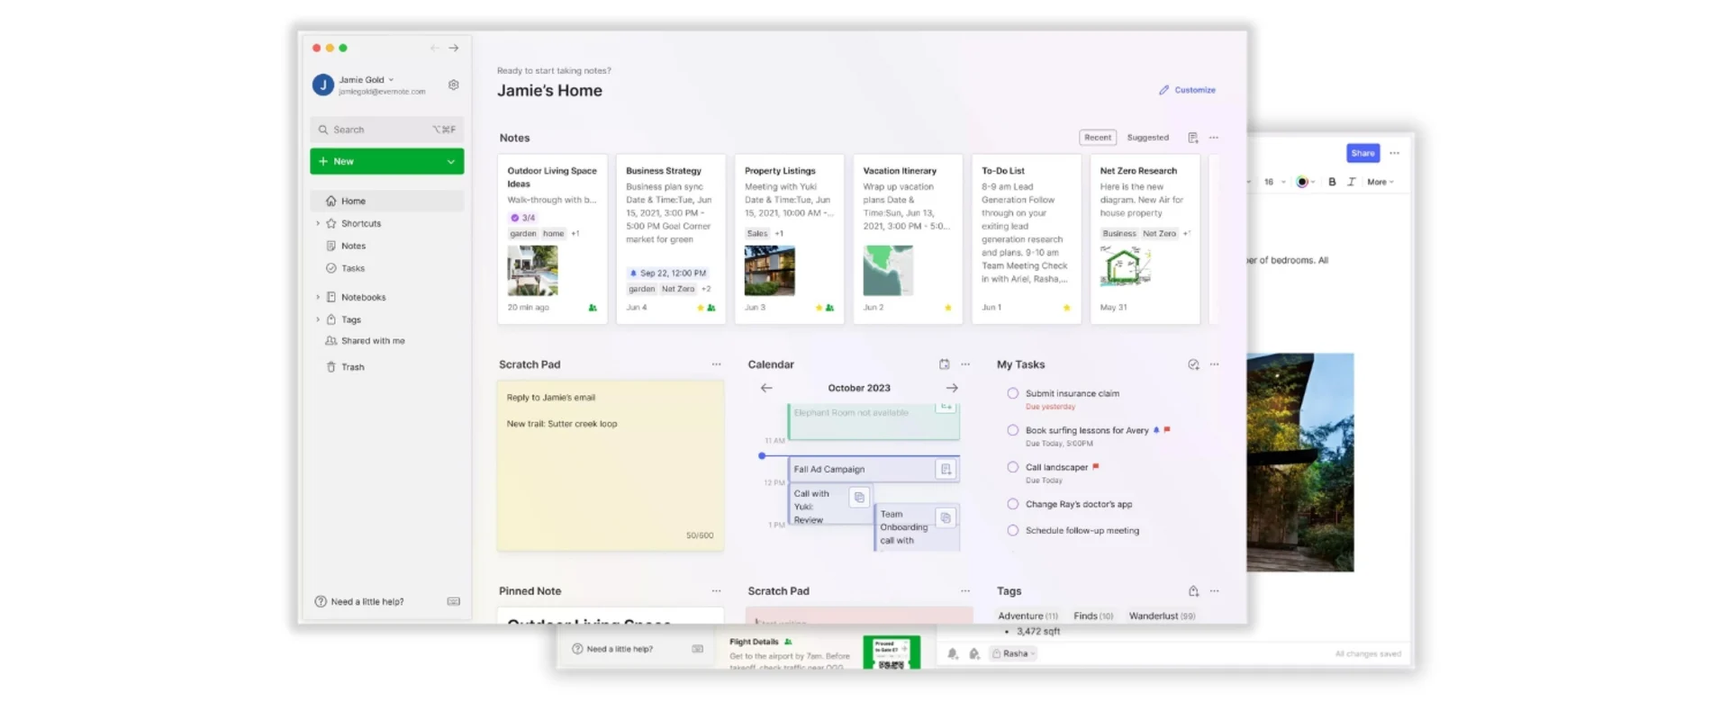The image size is (1729, 710).
Task: Open new note icon in Notes widget header
Action: point(1192,138)
